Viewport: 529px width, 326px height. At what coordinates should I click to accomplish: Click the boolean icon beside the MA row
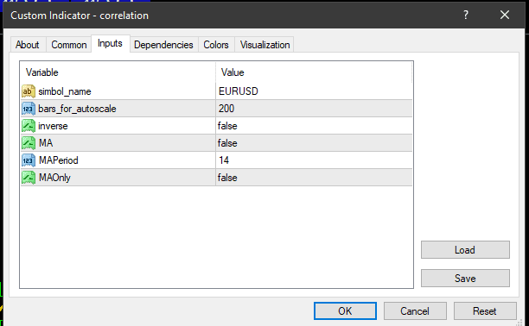click(x=29, y=143)
